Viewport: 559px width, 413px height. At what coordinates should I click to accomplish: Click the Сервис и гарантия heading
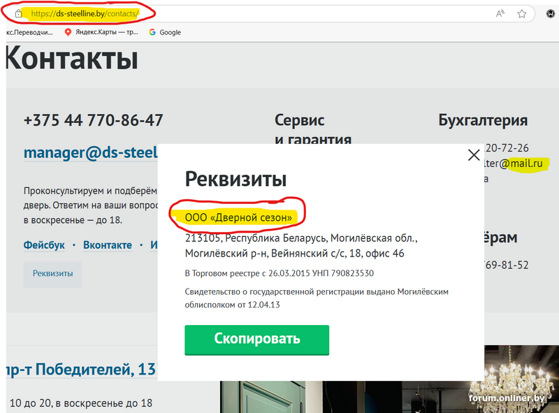tap(313, 129)
